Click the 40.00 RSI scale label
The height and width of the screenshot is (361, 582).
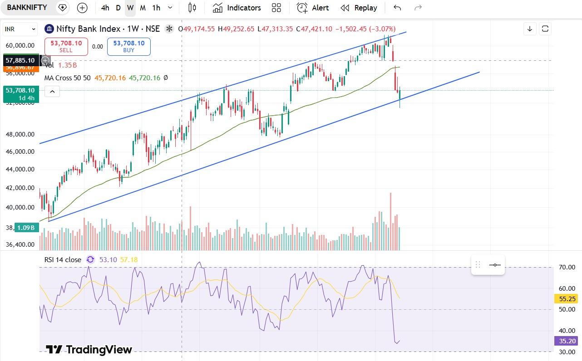coord(567,331)
